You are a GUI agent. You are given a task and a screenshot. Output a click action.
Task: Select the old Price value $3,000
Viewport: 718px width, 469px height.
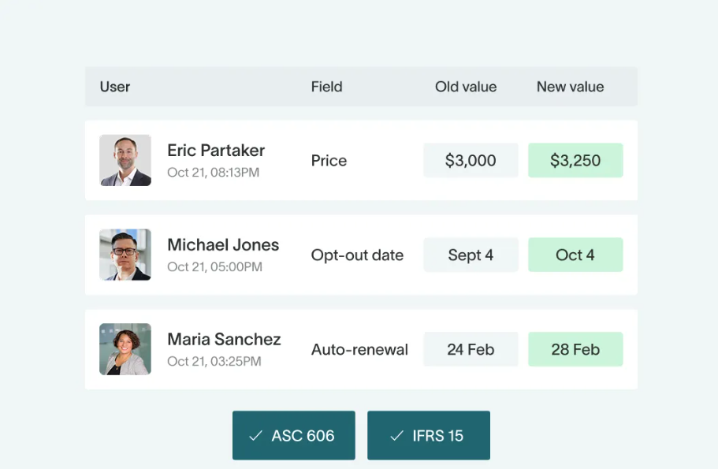click(471, 160)
